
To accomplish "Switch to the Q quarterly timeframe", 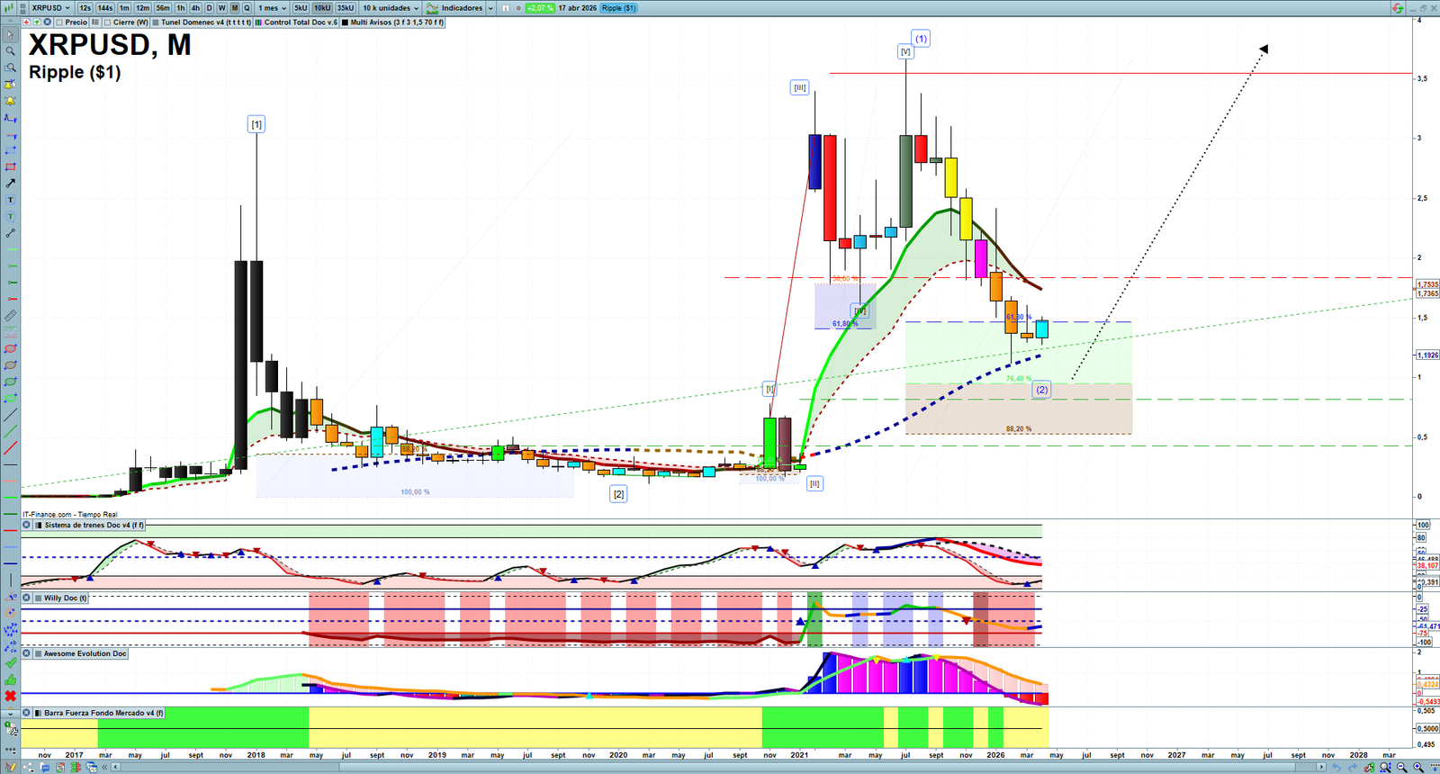I will click(247, 8).
